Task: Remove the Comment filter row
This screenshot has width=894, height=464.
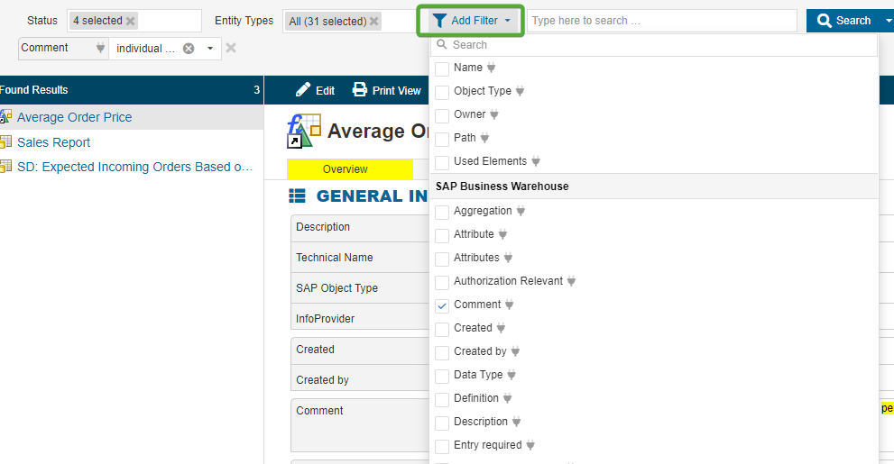Action: [x=231, y=49]
